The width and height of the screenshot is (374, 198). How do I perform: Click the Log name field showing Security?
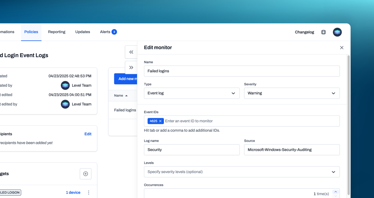[x=192, y=150]
